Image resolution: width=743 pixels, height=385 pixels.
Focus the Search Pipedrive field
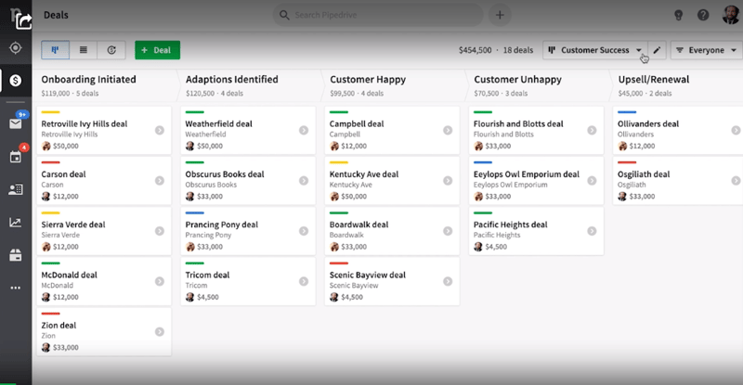(378, 15)
